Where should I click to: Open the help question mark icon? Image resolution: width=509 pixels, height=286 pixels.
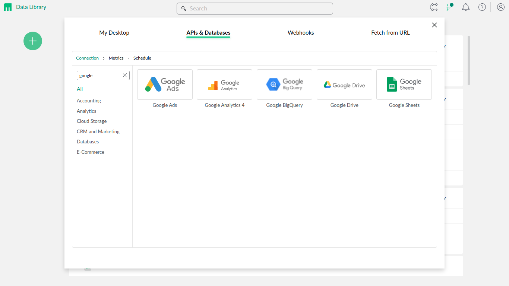[482, 7]
